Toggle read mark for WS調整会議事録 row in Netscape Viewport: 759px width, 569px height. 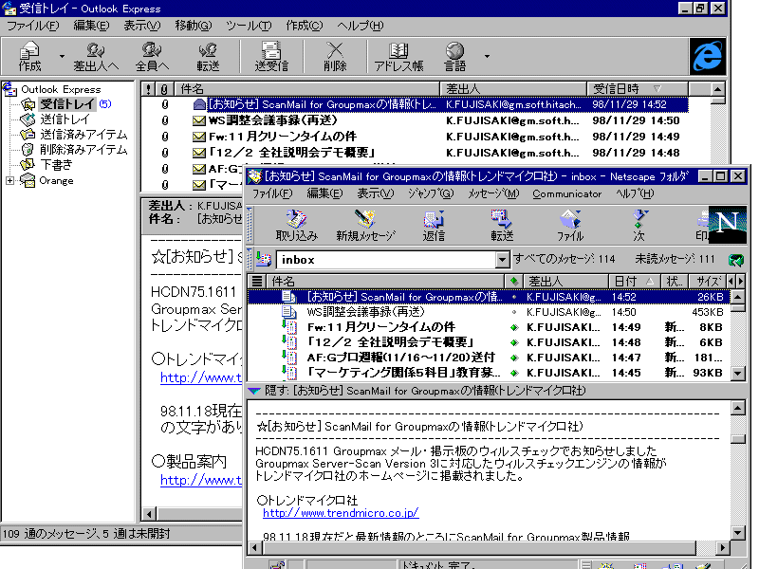pos(514,312)
